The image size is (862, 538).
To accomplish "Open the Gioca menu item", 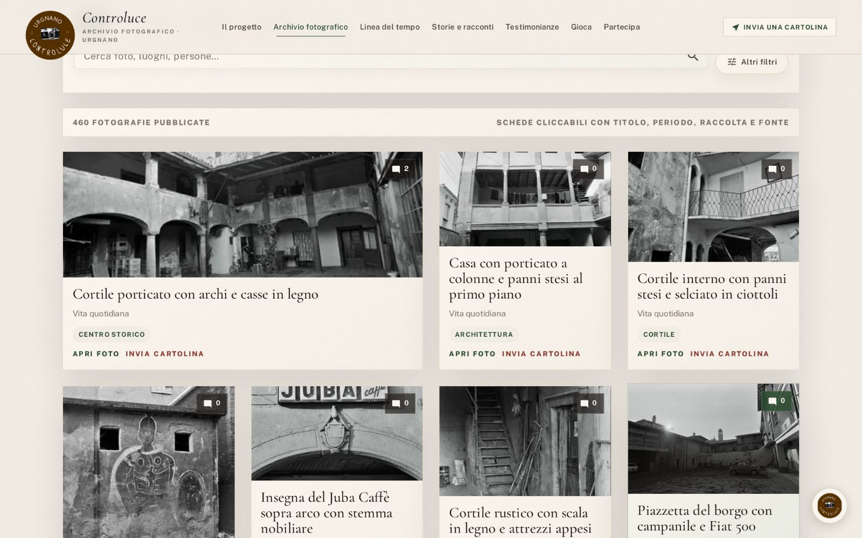I will click(x=581, y=27).
